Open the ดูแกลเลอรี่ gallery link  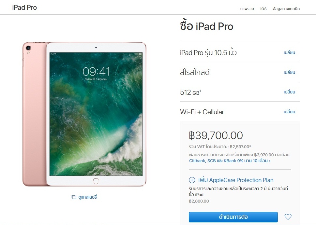click(87, 197)
